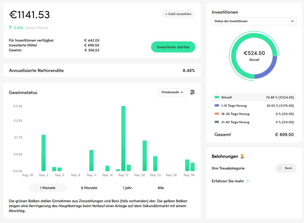Start investing with Investieren starten
The image size is (304, 223).
point(173,47)
